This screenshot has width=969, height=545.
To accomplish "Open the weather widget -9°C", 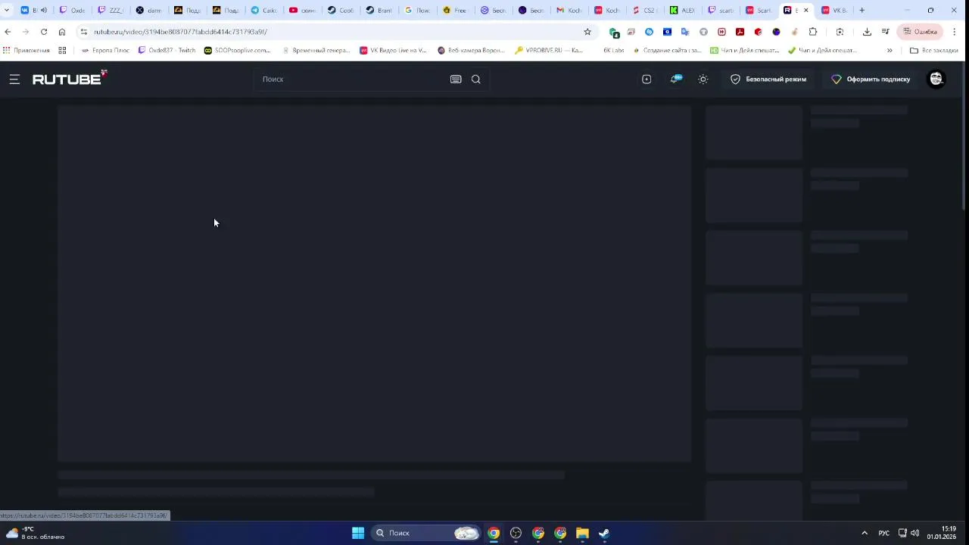I will pyautogui.click(x=35, y=533).
